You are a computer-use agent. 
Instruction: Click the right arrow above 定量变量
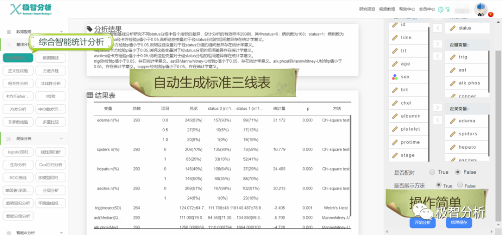[437, 44]
